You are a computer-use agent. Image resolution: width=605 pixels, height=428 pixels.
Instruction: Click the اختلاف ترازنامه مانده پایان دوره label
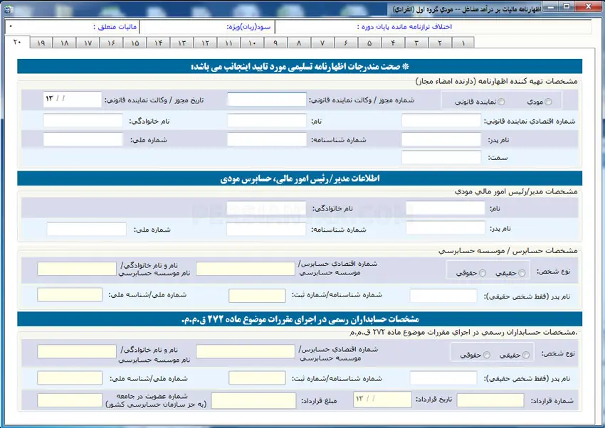pos(404,26)
